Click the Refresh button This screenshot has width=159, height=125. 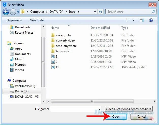coord(100,12)
